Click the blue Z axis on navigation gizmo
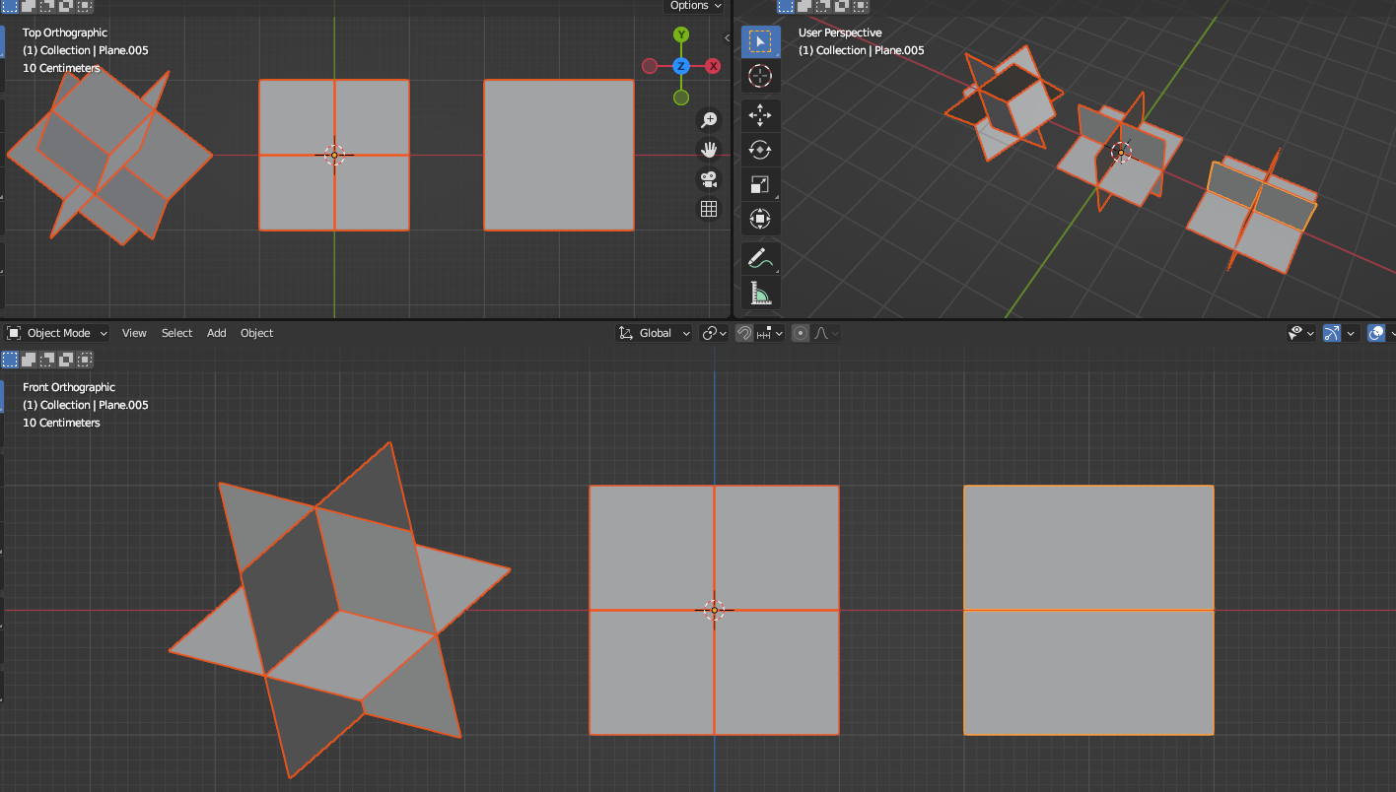1396x792 pixels. click(681, 66)
